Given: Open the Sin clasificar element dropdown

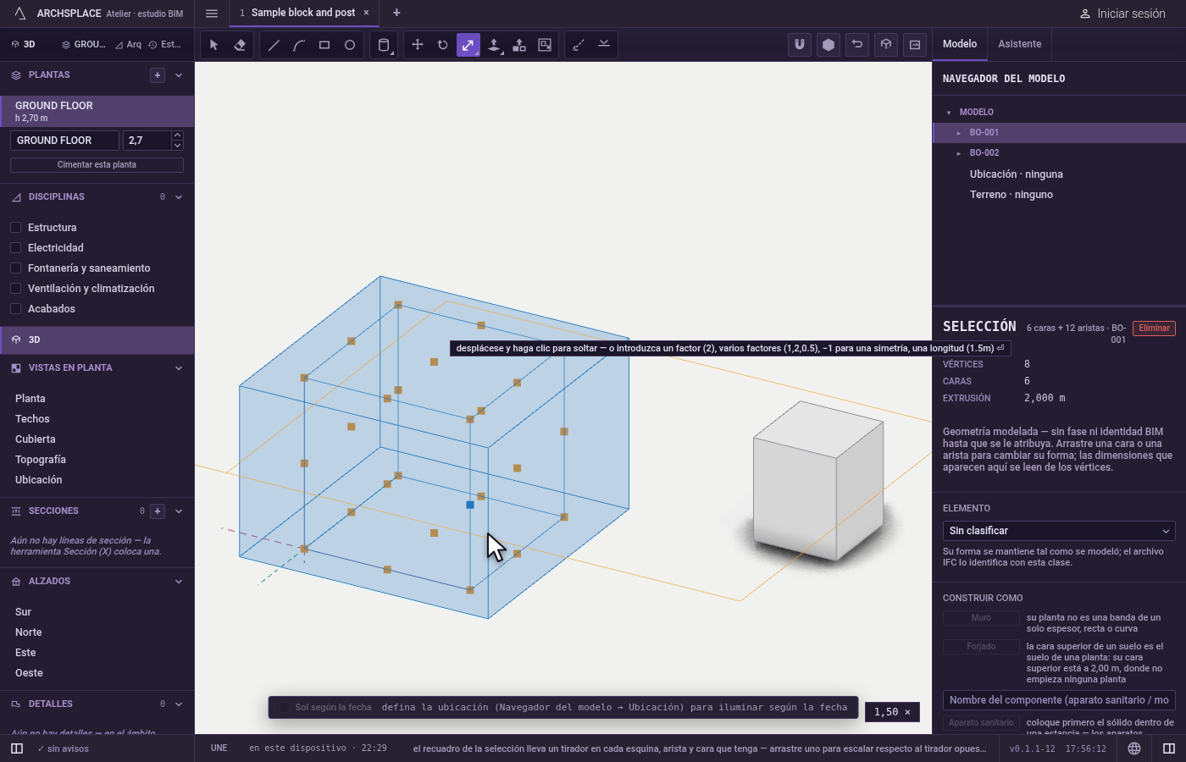Looking at the screenshot, I should point(1059,531).
